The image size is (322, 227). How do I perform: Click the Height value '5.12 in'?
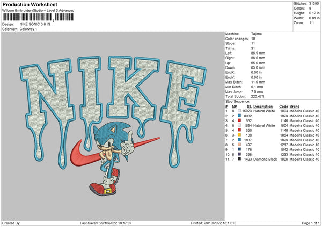[x=314, y=13]
